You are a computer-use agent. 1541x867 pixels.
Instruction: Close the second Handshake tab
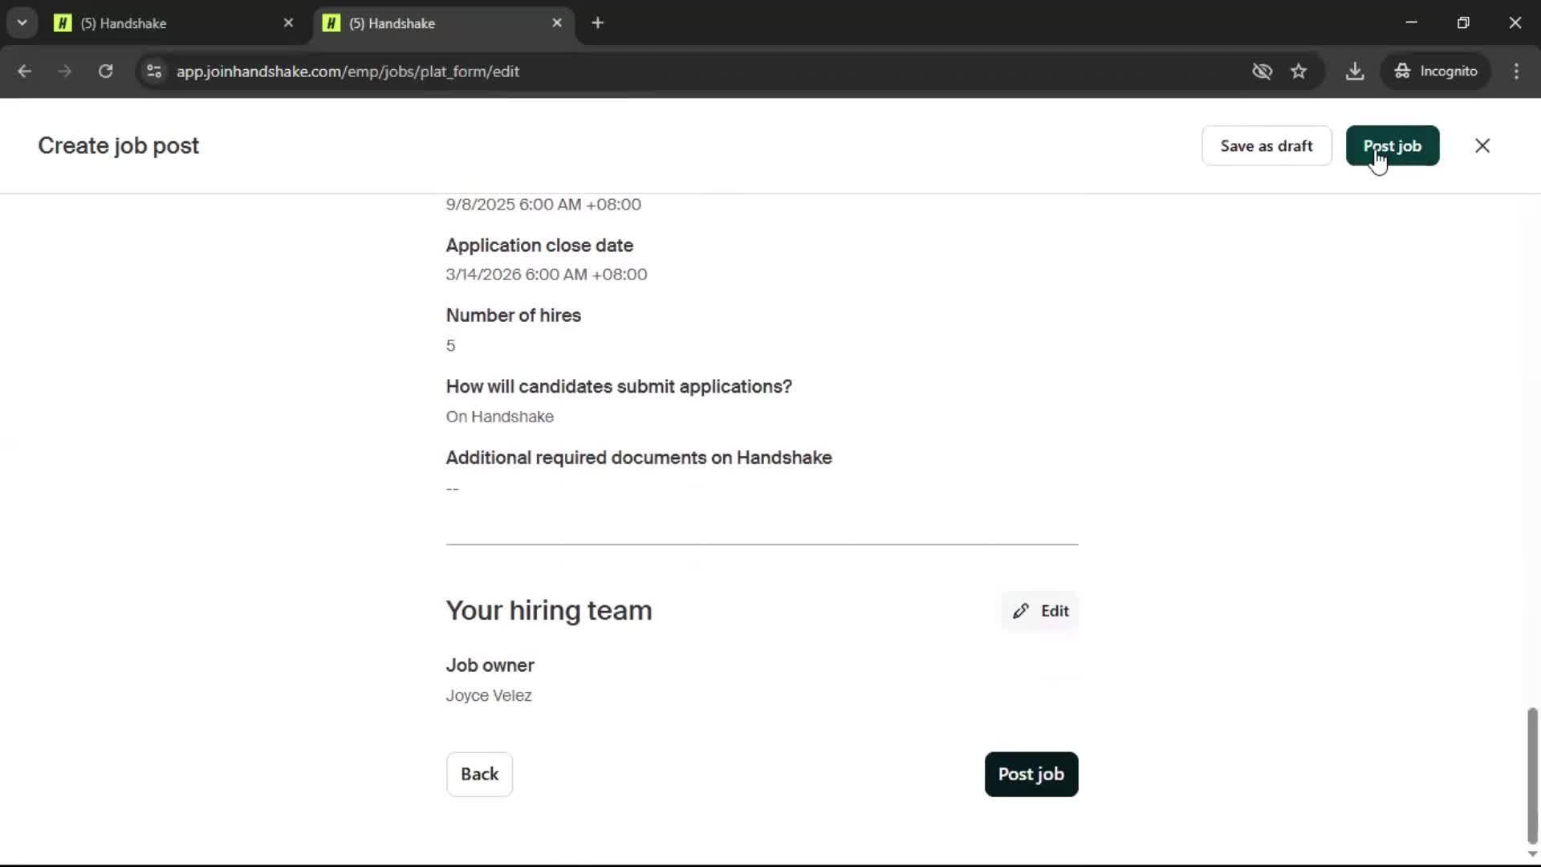558,23
